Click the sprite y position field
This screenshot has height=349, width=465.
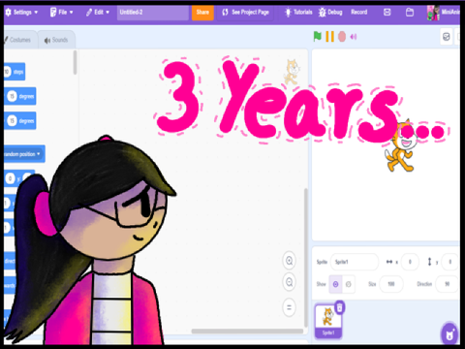pyautogui.click(x=449, y=262)
